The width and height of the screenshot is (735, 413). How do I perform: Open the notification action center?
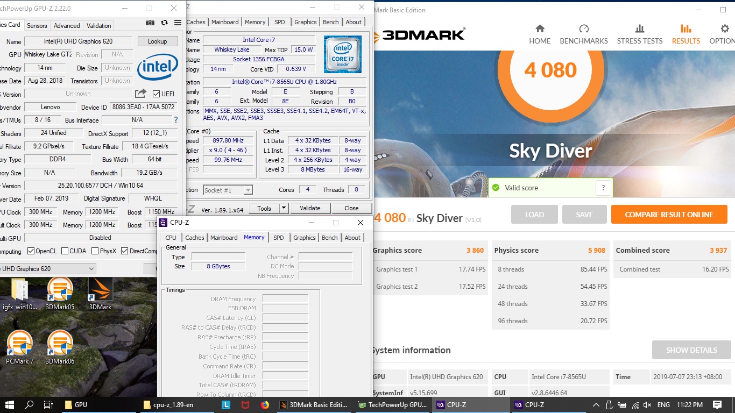[x=717, y=405]
